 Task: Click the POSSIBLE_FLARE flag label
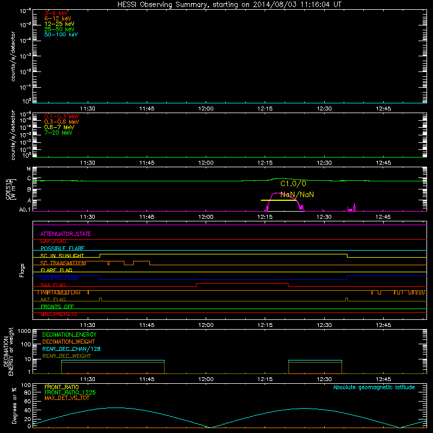[62, 248]
